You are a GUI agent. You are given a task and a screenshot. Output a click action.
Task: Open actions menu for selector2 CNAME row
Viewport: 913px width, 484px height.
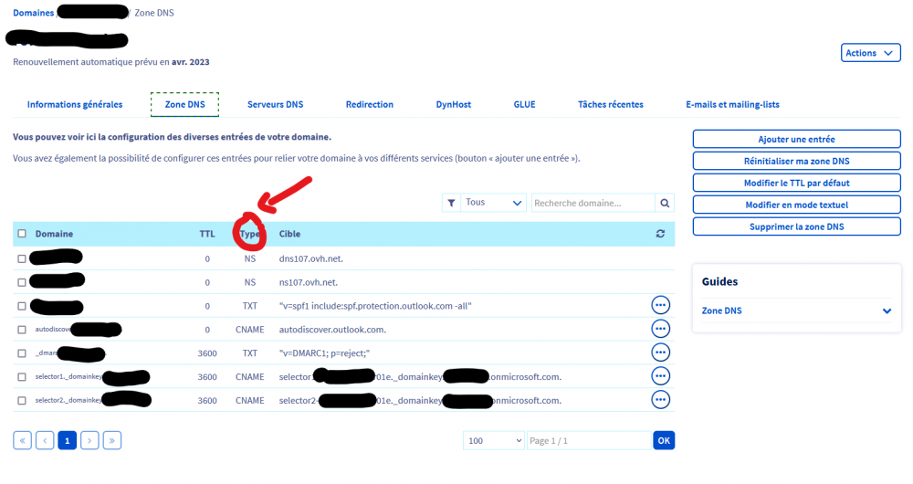[x=660, y=400]
